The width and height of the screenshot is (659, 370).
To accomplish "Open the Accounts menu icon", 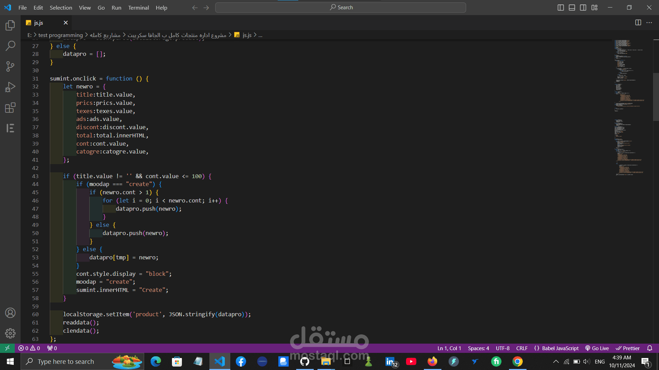I will click(x=10, y=313).
